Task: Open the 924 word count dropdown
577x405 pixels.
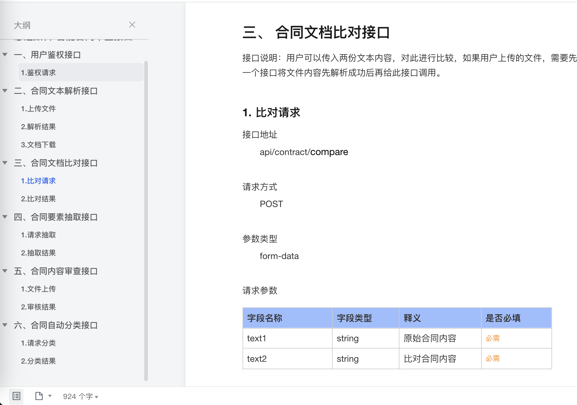Action: pyautogui.click(x=81, y=397)
